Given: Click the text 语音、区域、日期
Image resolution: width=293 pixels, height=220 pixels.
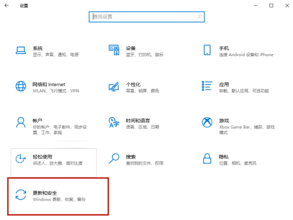Looking at the screenshot, I should 142,127.
